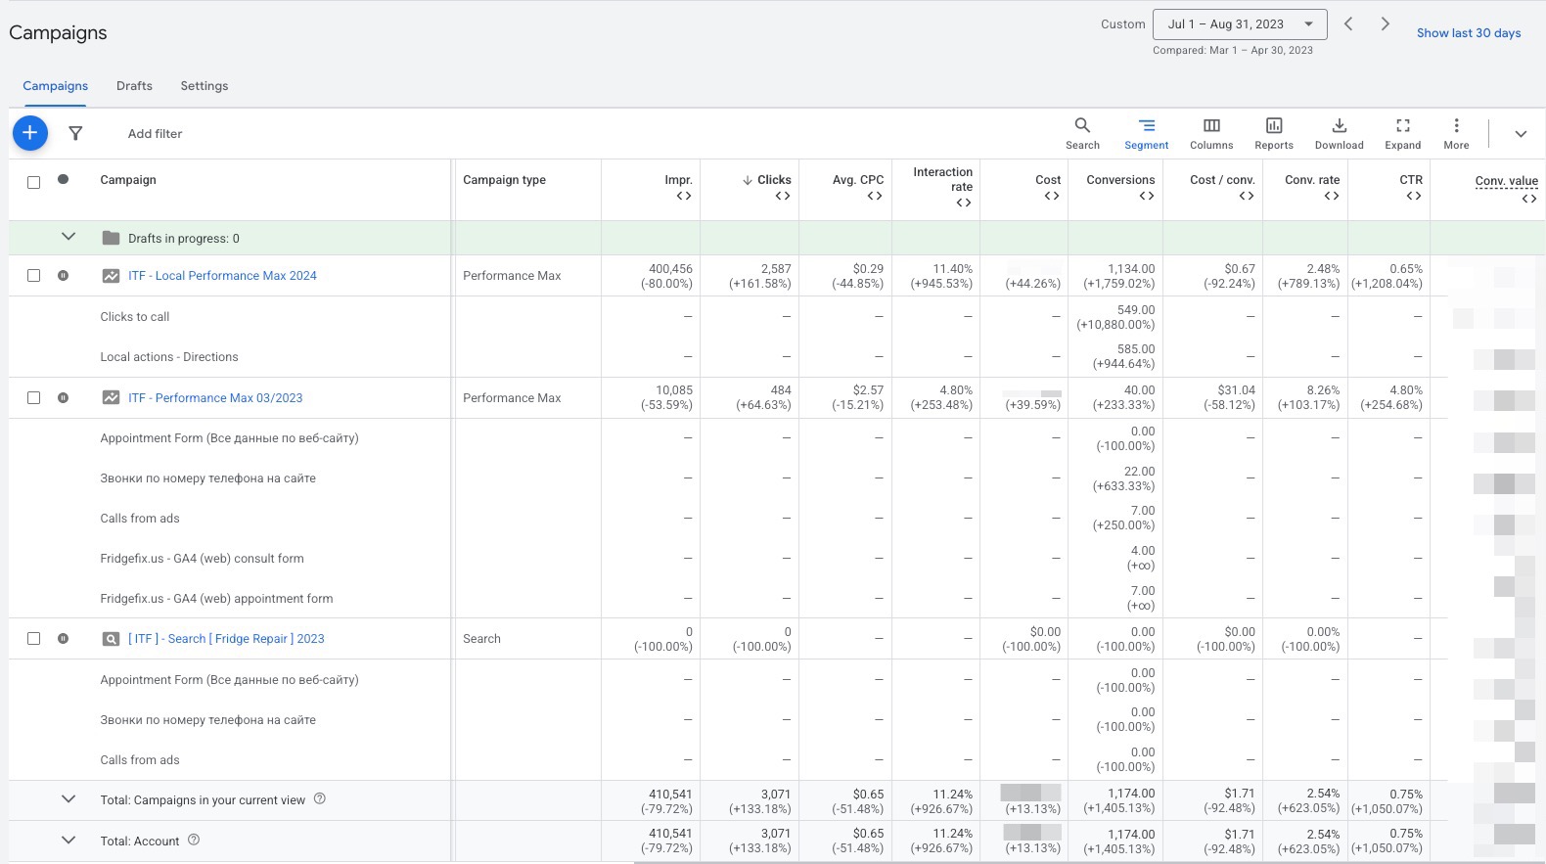Download the campaign table
Screen dimensions: 1546x864
1339,133
